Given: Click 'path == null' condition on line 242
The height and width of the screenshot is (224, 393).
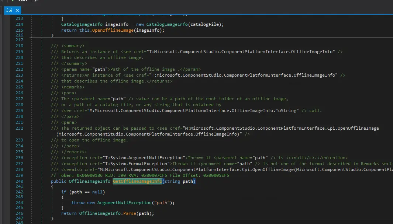Looking at the screenshot, I should pyautogui.click(x=87, y=192).
